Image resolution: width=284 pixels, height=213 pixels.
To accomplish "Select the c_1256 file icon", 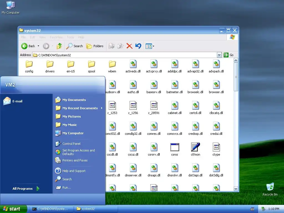I will point(133,108).
